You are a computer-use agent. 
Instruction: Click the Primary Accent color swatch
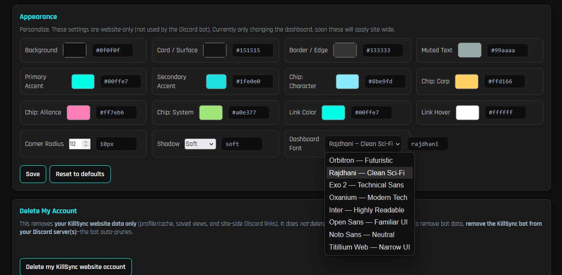[83, 82]
